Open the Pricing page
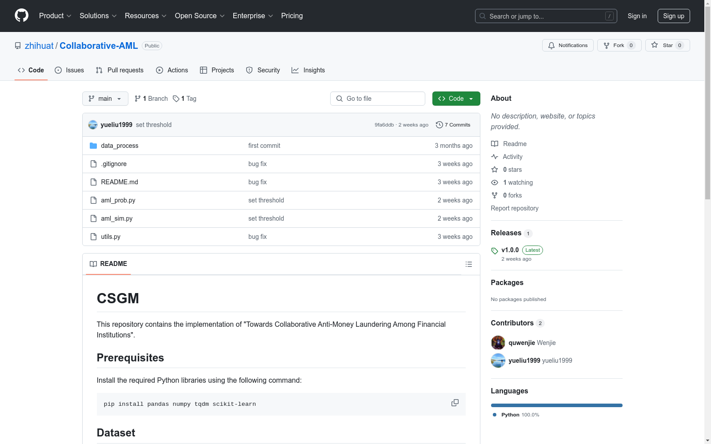The height and width of the screenshot is (444, 711). coord(292,16)
